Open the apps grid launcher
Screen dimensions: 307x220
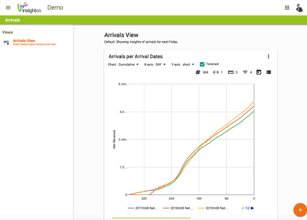tap(287, 8)
